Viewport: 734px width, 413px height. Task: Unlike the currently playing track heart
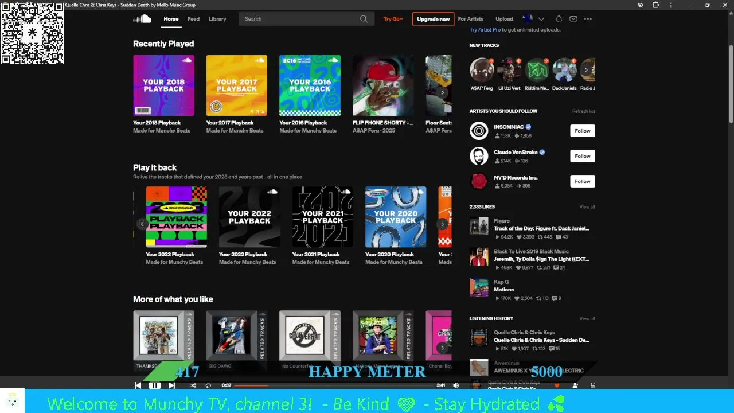point(556,385)
